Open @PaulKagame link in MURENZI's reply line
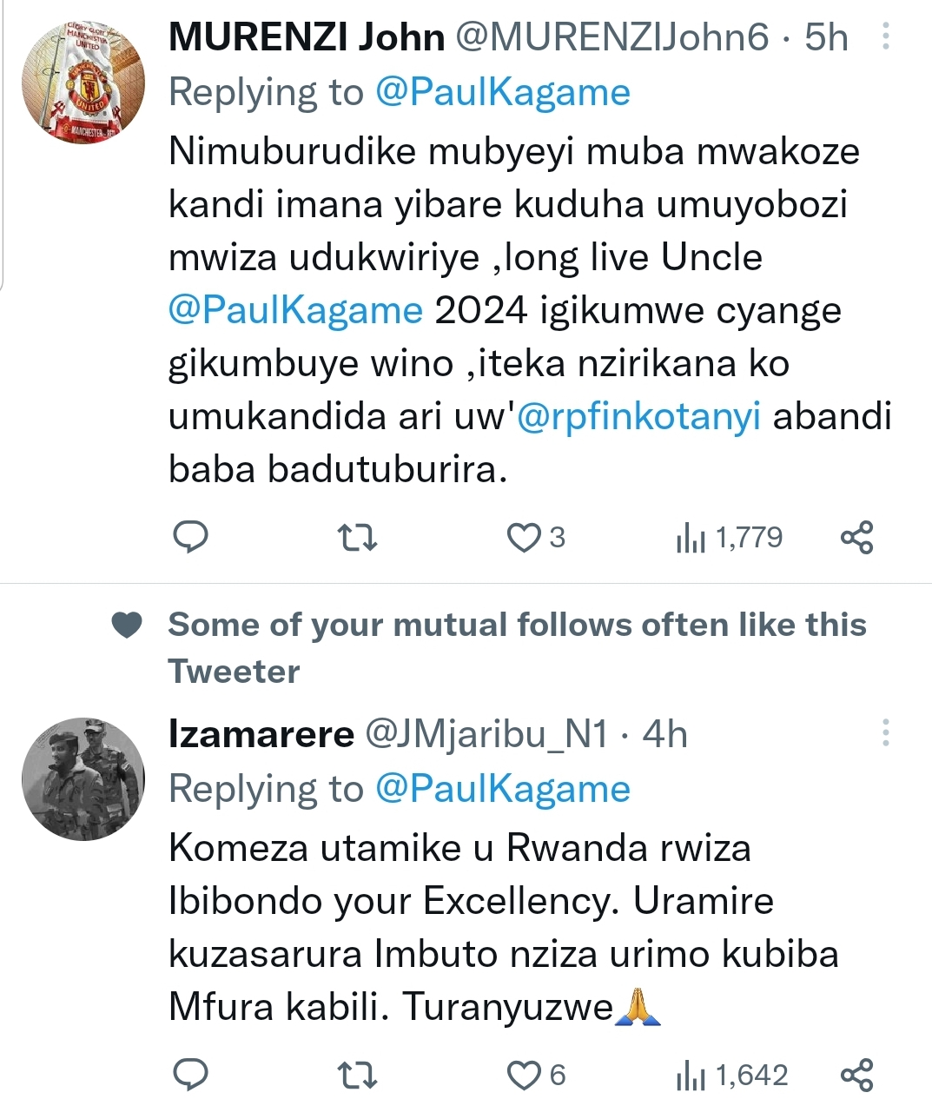The height and width of the screenshot is (1119, 932). (502, 92)
